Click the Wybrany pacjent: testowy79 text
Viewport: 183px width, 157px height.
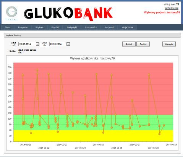162,13
